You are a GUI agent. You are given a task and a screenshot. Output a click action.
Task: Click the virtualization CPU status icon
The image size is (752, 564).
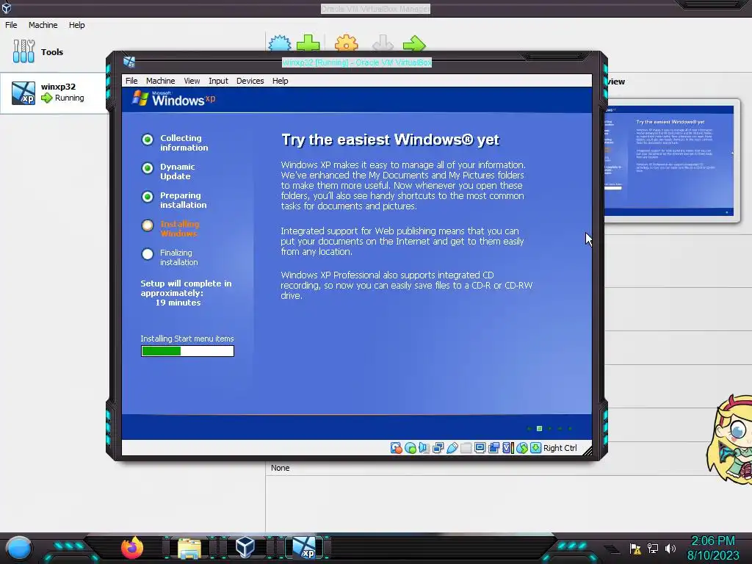point(508,448)
